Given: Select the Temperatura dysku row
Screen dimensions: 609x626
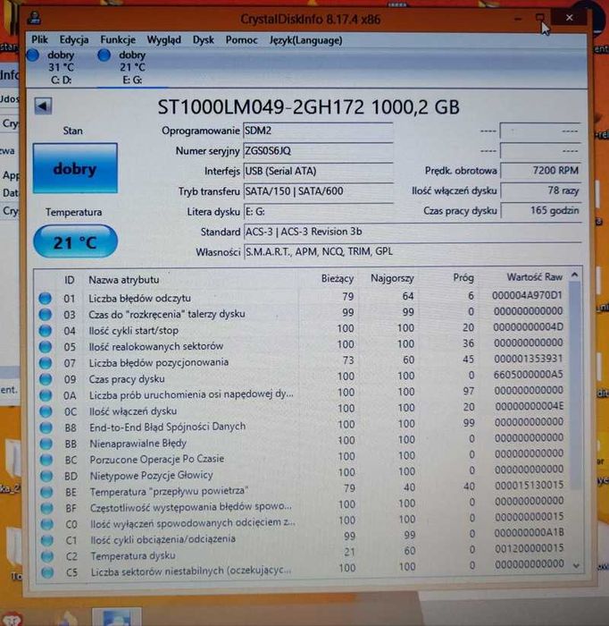Looking at the screenshot, I should pos(302,553).
